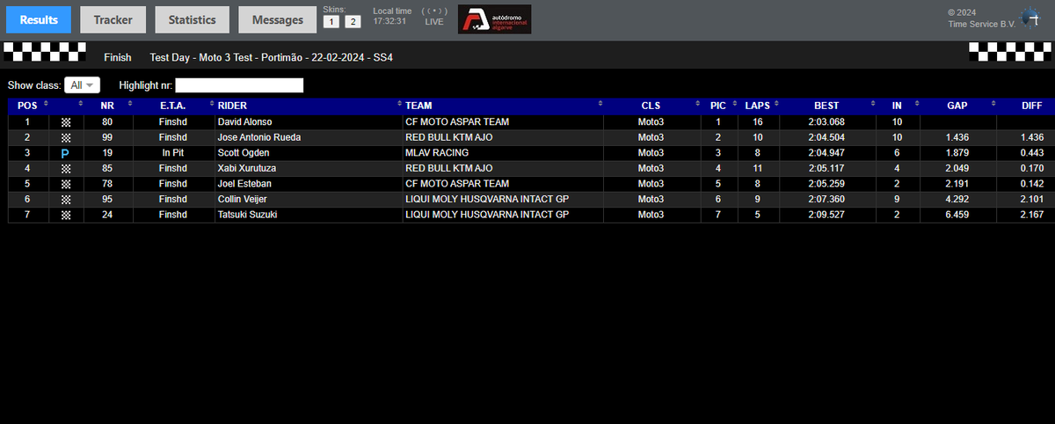Click best lap time 2:04.504

[x=826, y=138]
